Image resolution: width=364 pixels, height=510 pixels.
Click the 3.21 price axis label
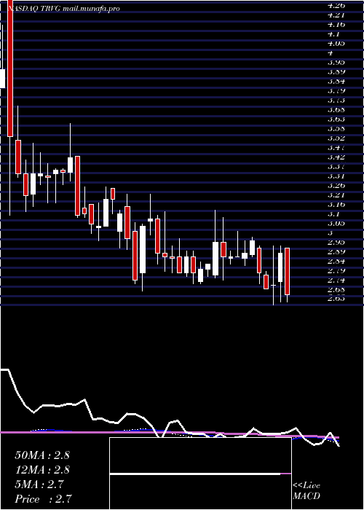click(336, 195)
